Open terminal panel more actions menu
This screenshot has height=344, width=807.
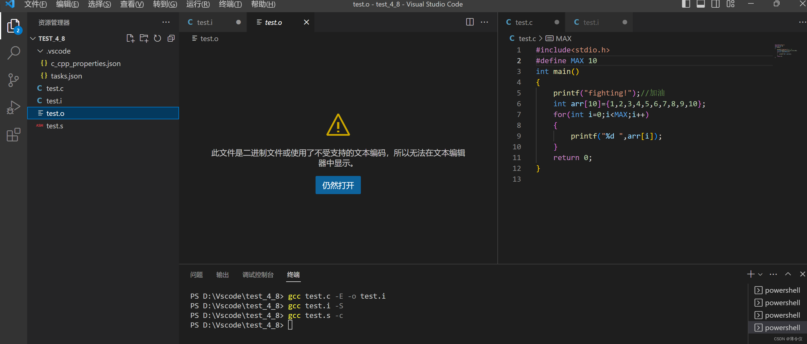[773, 275]
